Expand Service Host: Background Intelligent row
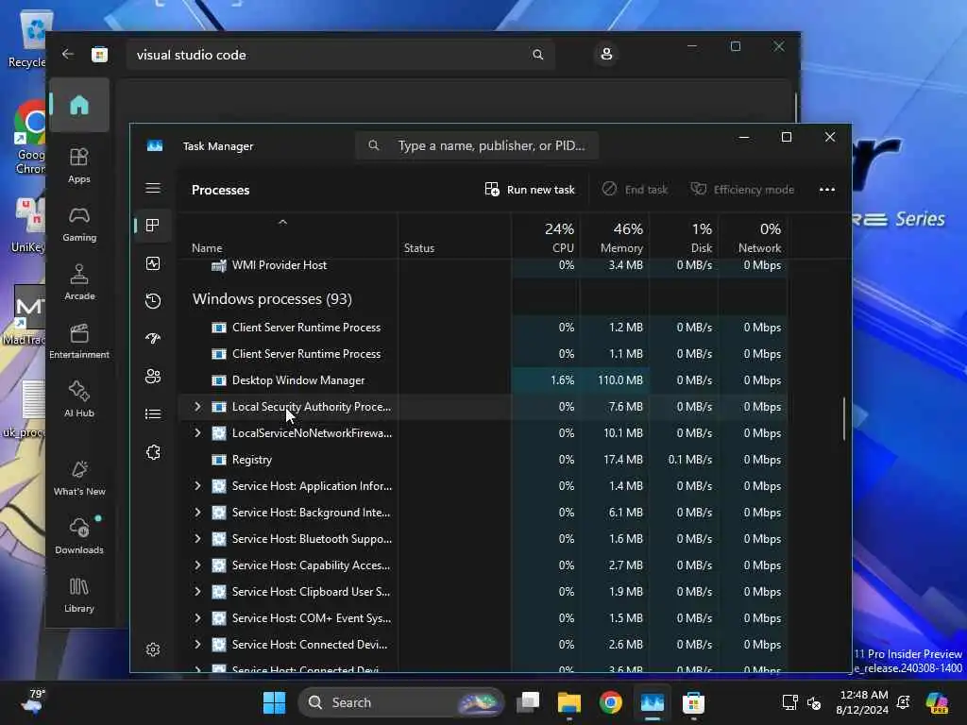 click(197, 513)
